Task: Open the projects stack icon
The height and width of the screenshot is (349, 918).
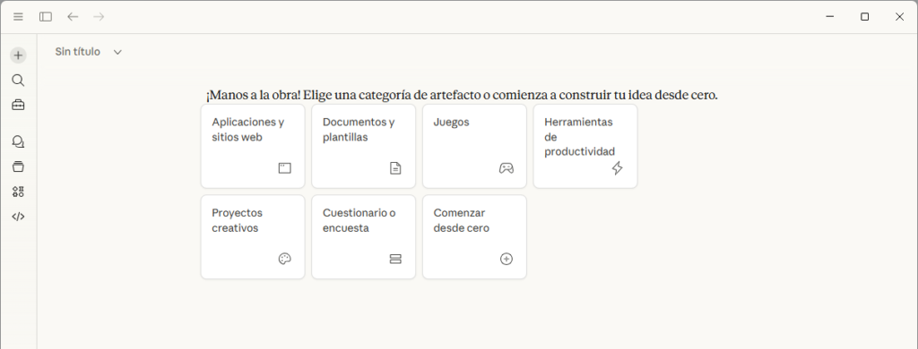Action: pos(18,166)
